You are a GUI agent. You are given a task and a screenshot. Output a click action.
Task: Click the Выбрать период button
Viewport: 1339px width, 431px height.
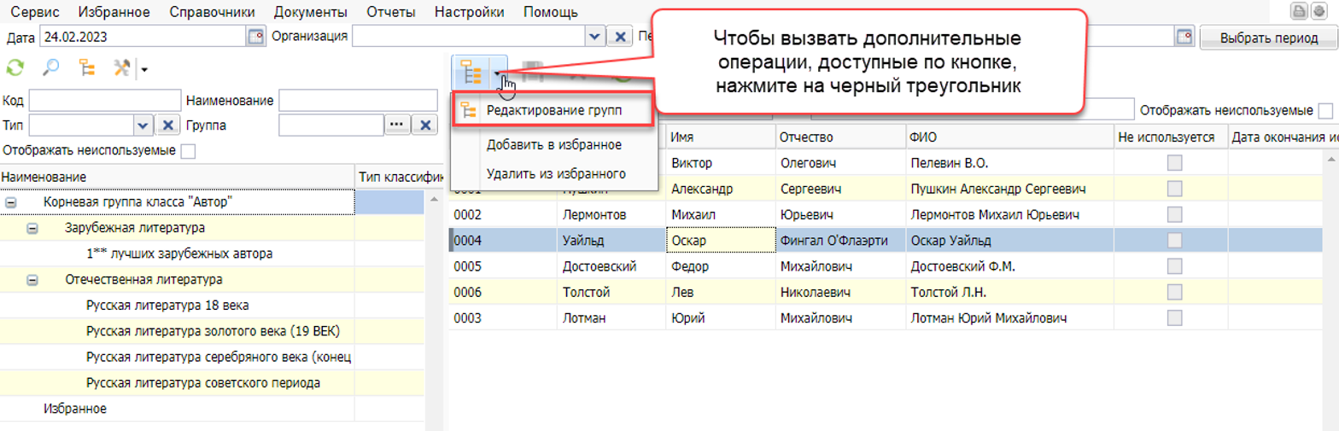pyautogui.click(x=1267, y=38)
